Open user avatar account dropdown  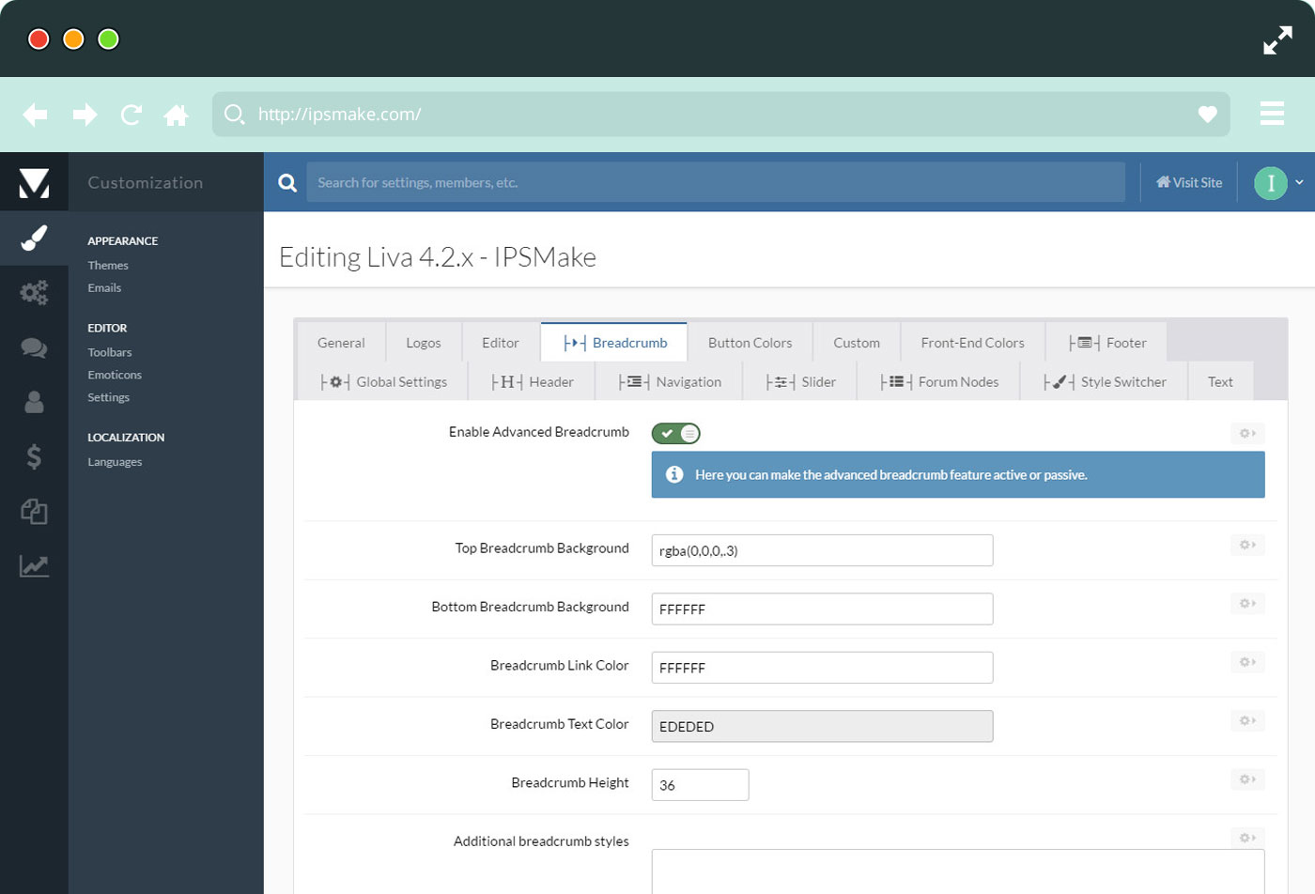click(x=1278, y=182)
